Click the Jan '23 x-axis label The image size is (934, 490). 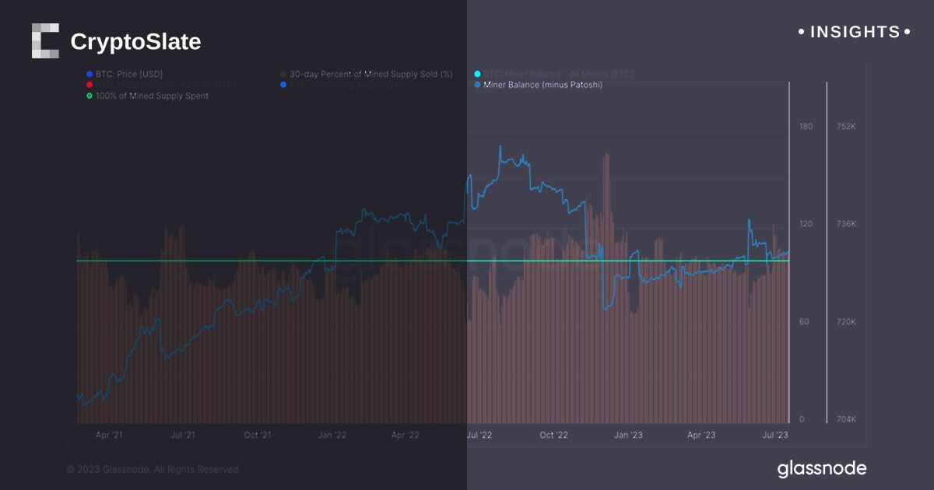pos(627,435)
